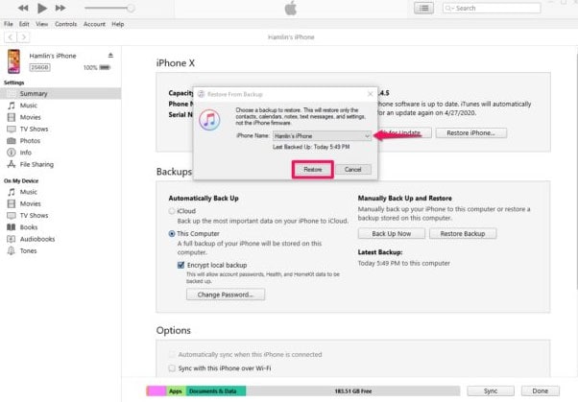Click Documents & Data storage segment
The image size is (578, 402).
point(216,390)
